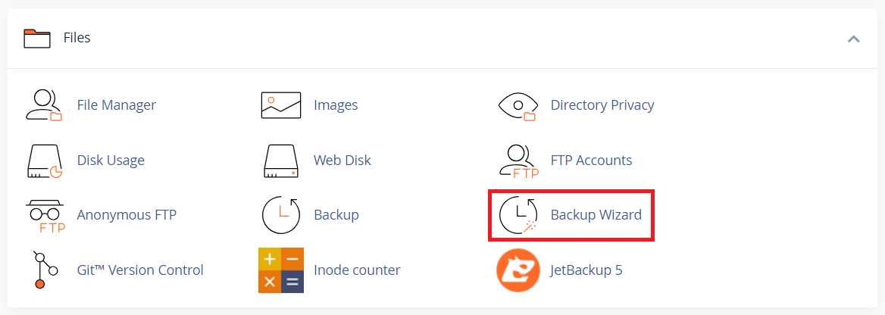Screen dimensions: 885x315
Task: Collapse the Files section chevron
Action: tap(854, 39)
